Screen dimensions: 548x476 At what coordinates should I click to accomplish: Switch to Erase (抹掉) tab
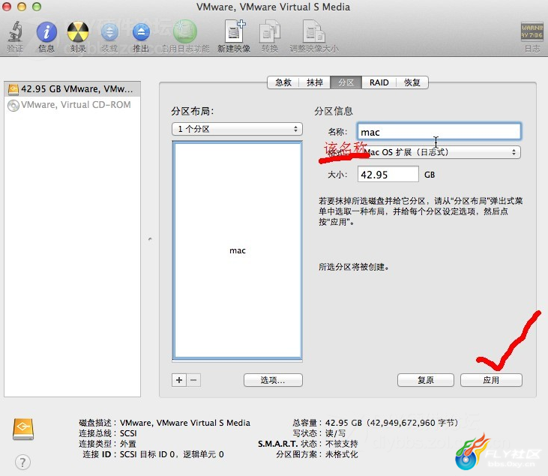(x=315, y=82)
